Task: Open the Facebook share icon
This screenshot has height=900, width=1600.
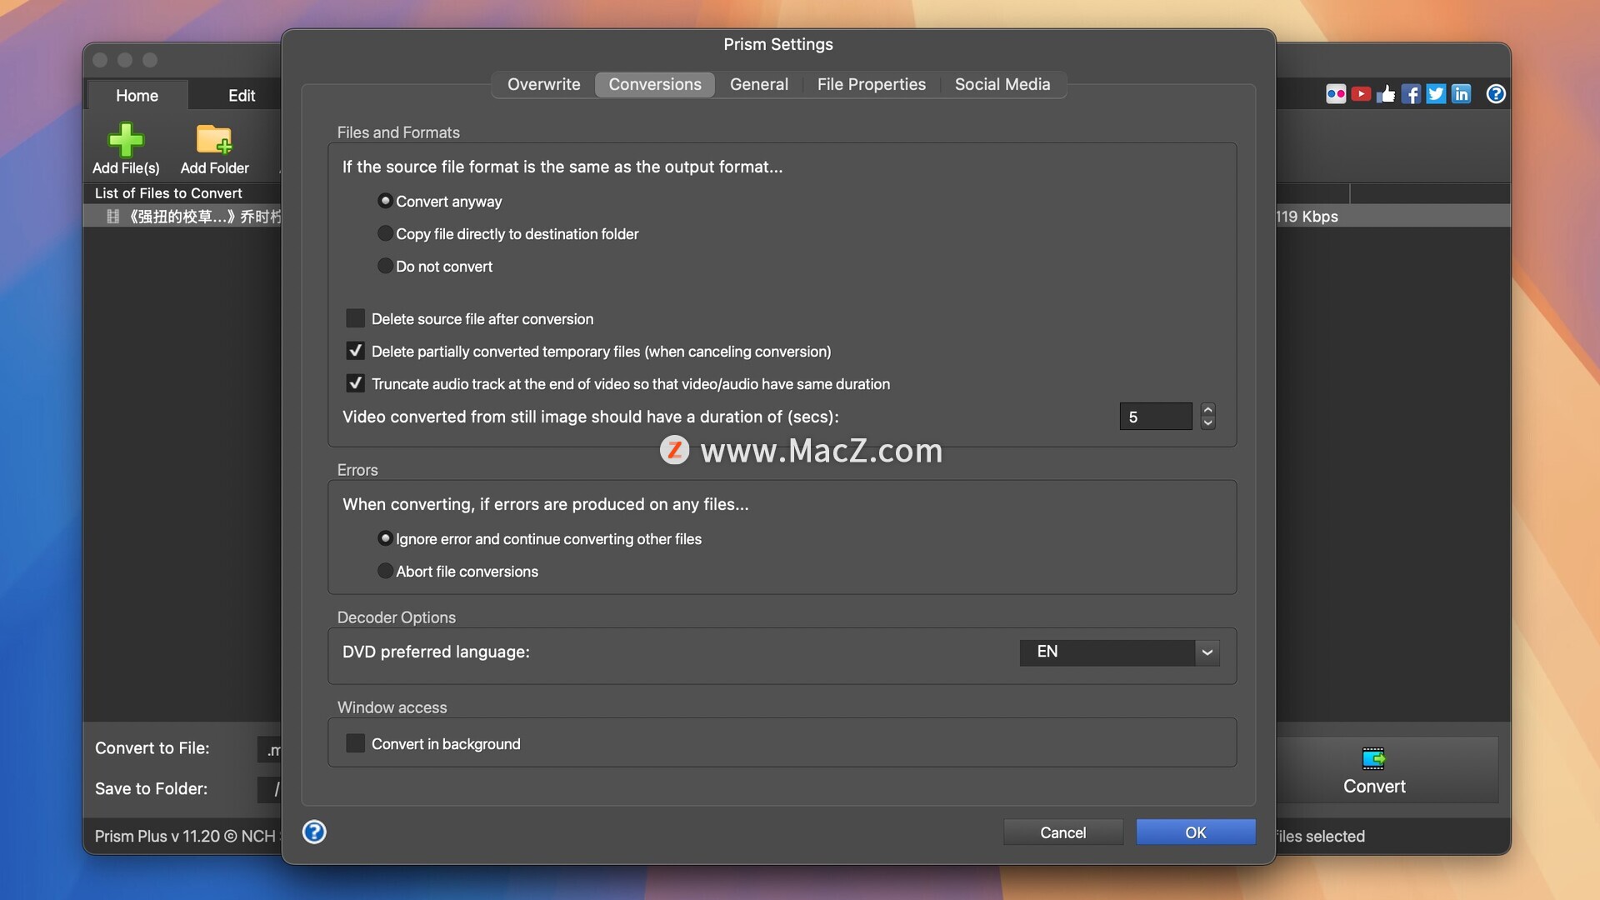Action: pyautogui.click(x=1411, y=94)
